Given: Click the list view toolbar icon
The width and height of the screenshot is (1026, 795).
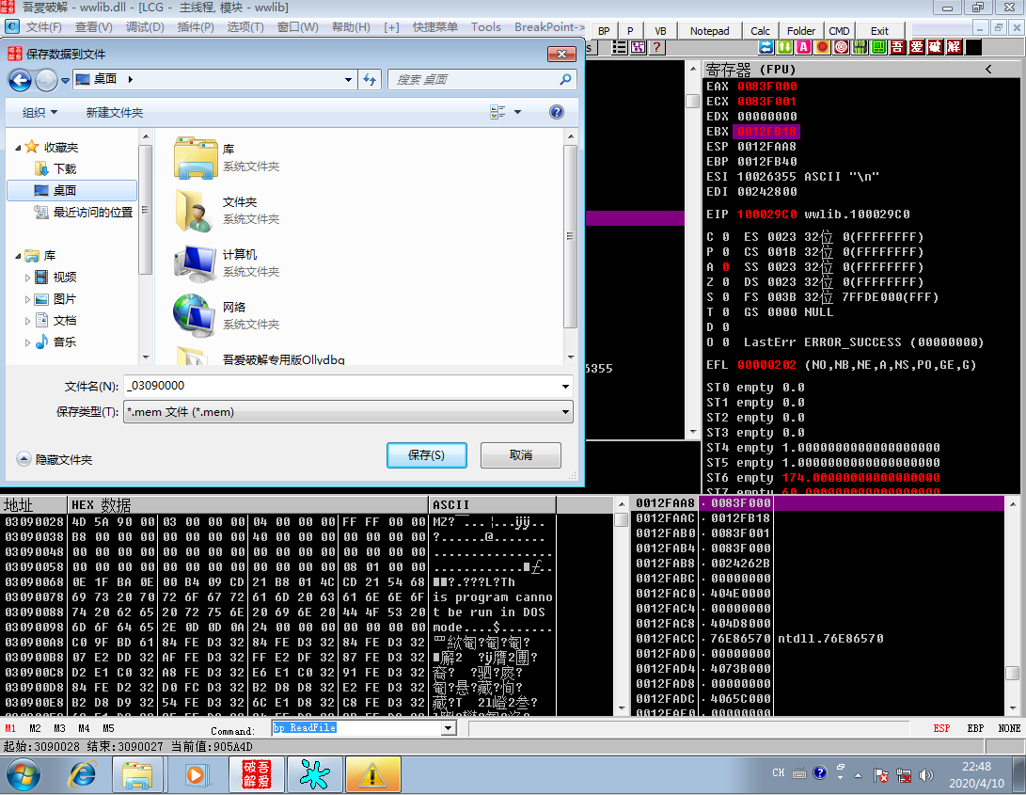Looking at the screenshot, I should (x=619, y=47).
